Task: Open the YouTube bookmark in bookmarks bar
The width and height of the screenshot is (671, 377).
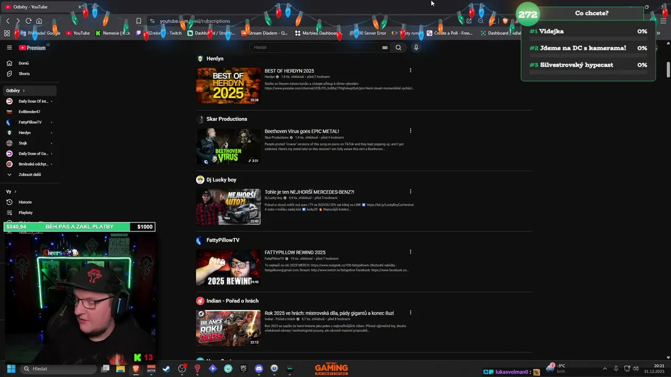Action: (78, 33)
